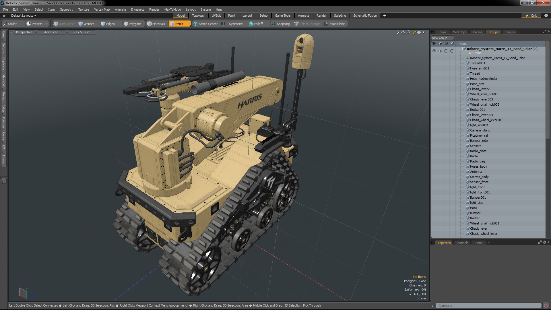Open the Deform vertical tab

point(4,48)
